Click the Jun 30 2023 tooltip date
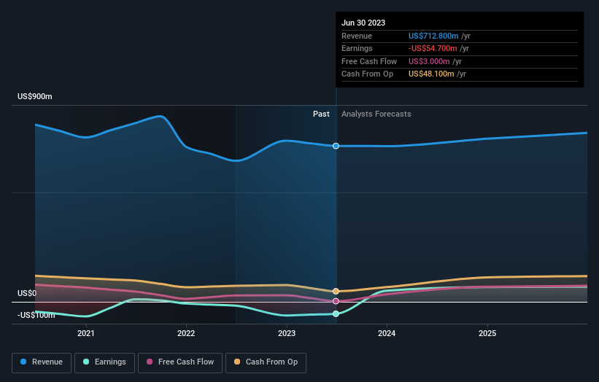The height and width of the screenshot is (382, 599). click(363, 23)
